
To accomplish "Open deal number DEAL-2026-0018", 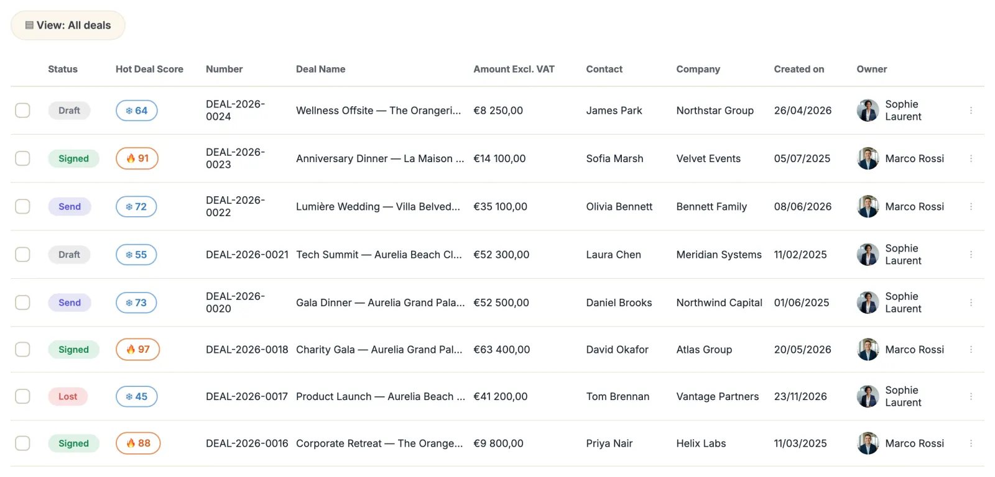I will pos(247,350).
